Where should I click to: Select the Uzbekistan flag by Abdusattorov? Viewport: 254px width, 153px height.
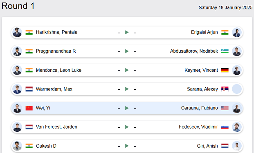[225, 51]
